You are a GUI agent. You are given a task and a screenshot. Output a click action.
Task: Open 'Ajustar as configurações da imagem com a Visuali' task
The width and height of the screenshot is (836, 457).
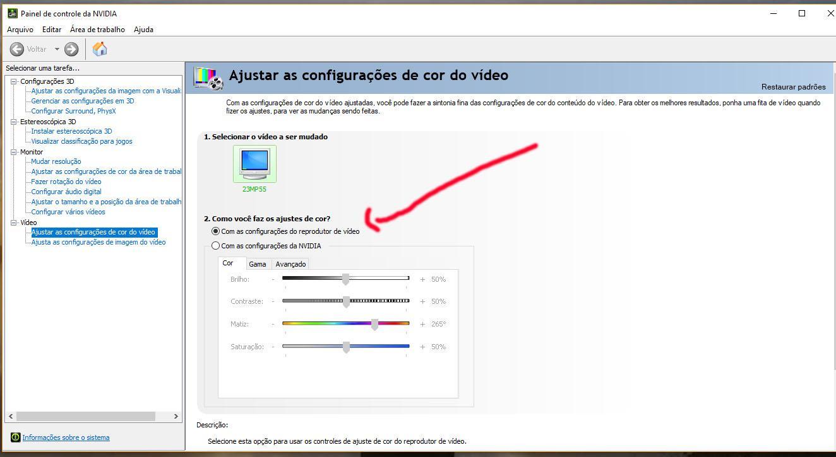click(x=106, y=91)
